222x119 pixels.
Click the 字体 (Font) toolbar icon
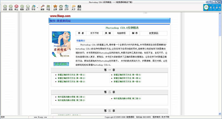point(33,8)
